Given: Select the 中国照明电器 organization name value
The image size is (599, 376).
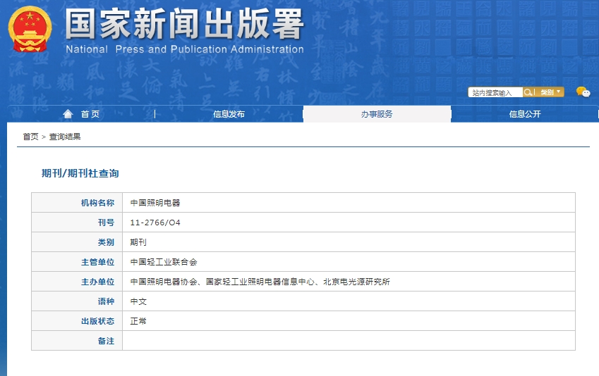Looking at the screenshot, I should pyautogui.click(x=155, y=203).
